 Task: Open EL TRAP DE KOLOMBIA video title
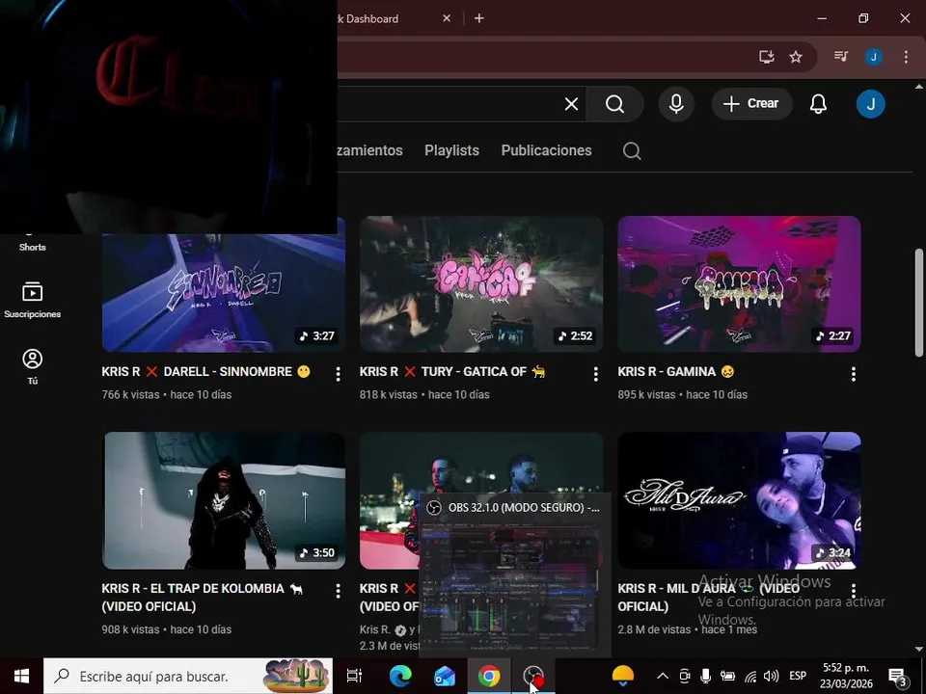(202, 598)
